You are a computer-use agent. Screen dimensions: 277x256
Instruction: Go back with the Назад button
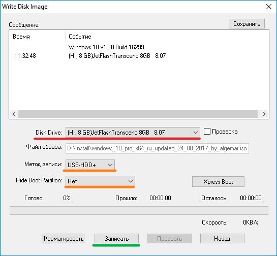coord(222,239)
